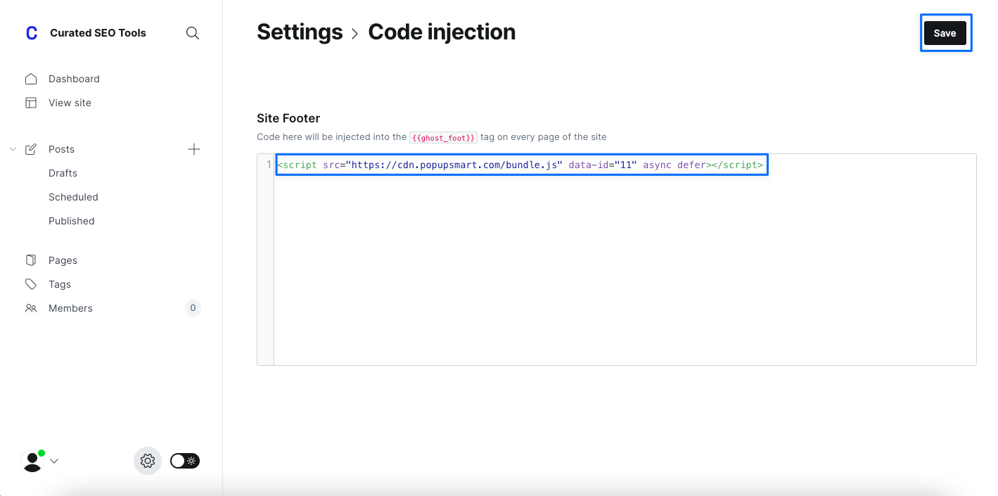
Task: Click the Pages document icon
Action: click(31, 260)
